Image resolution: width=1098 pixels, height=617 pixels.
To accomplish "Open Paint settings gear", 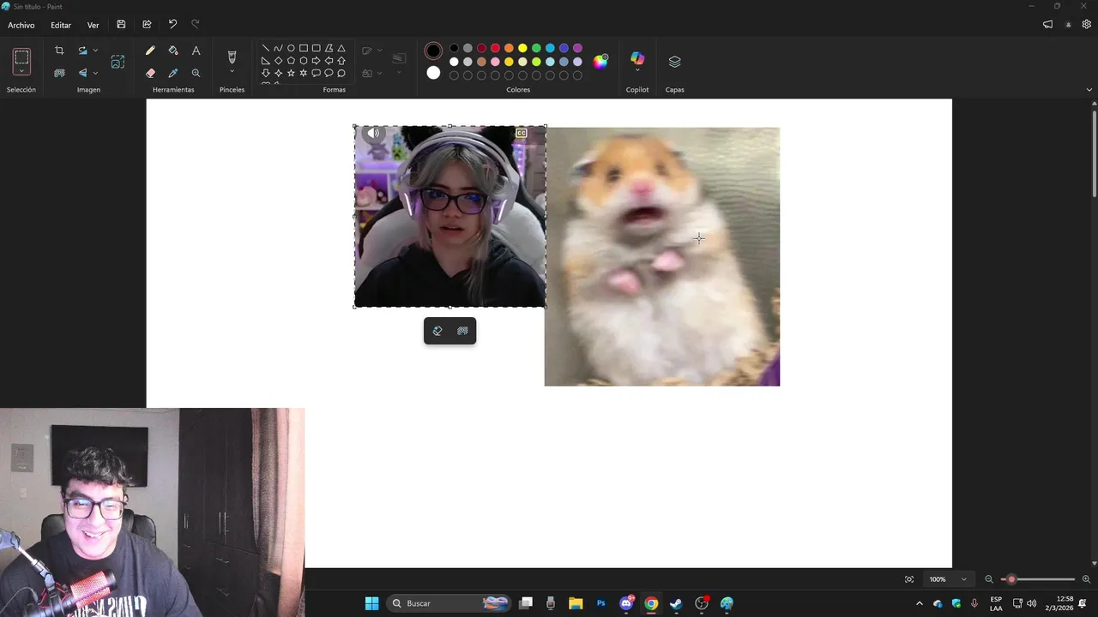I will click(x=1086, y=25).
